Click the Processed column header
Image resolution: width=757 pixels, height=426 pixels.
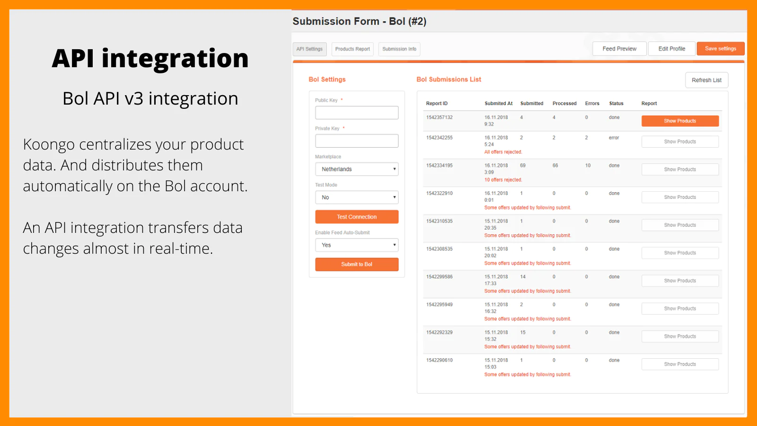pos(564,104)
